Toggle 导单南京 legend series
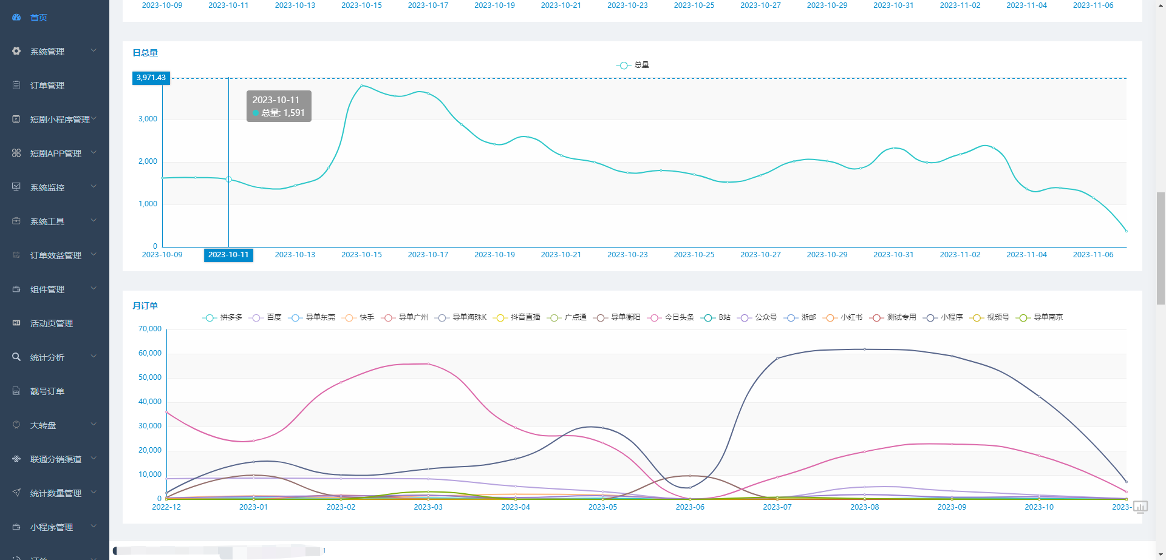The width and height of the screenshot is (1166, 560). [x=1040, y=317]
